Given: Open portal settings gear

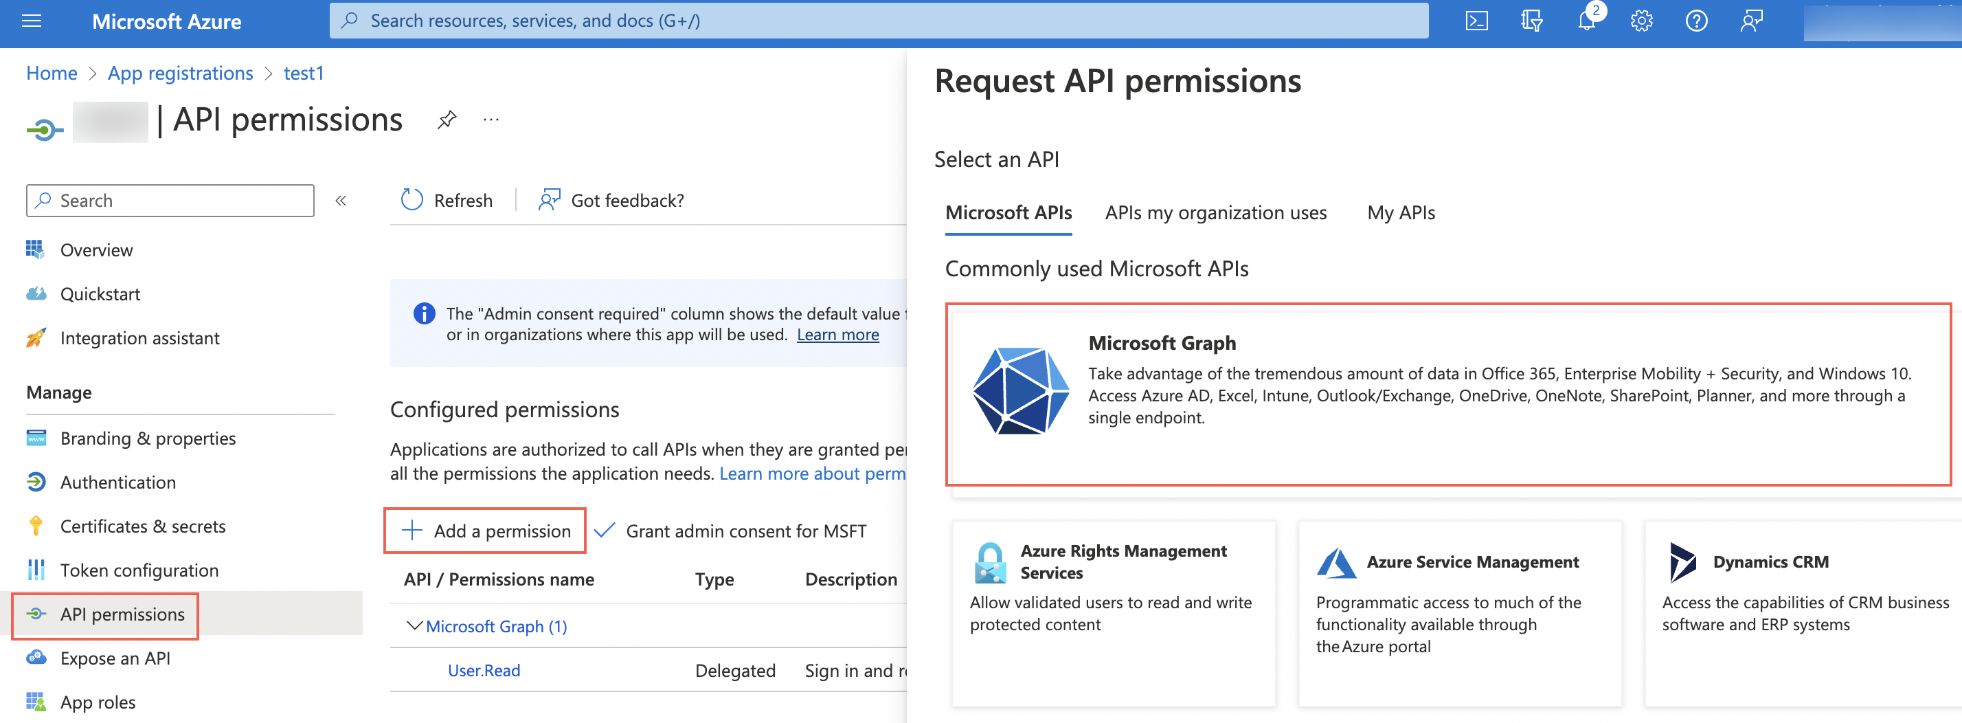Looking at the screenshot, I should click(1641, 21).
